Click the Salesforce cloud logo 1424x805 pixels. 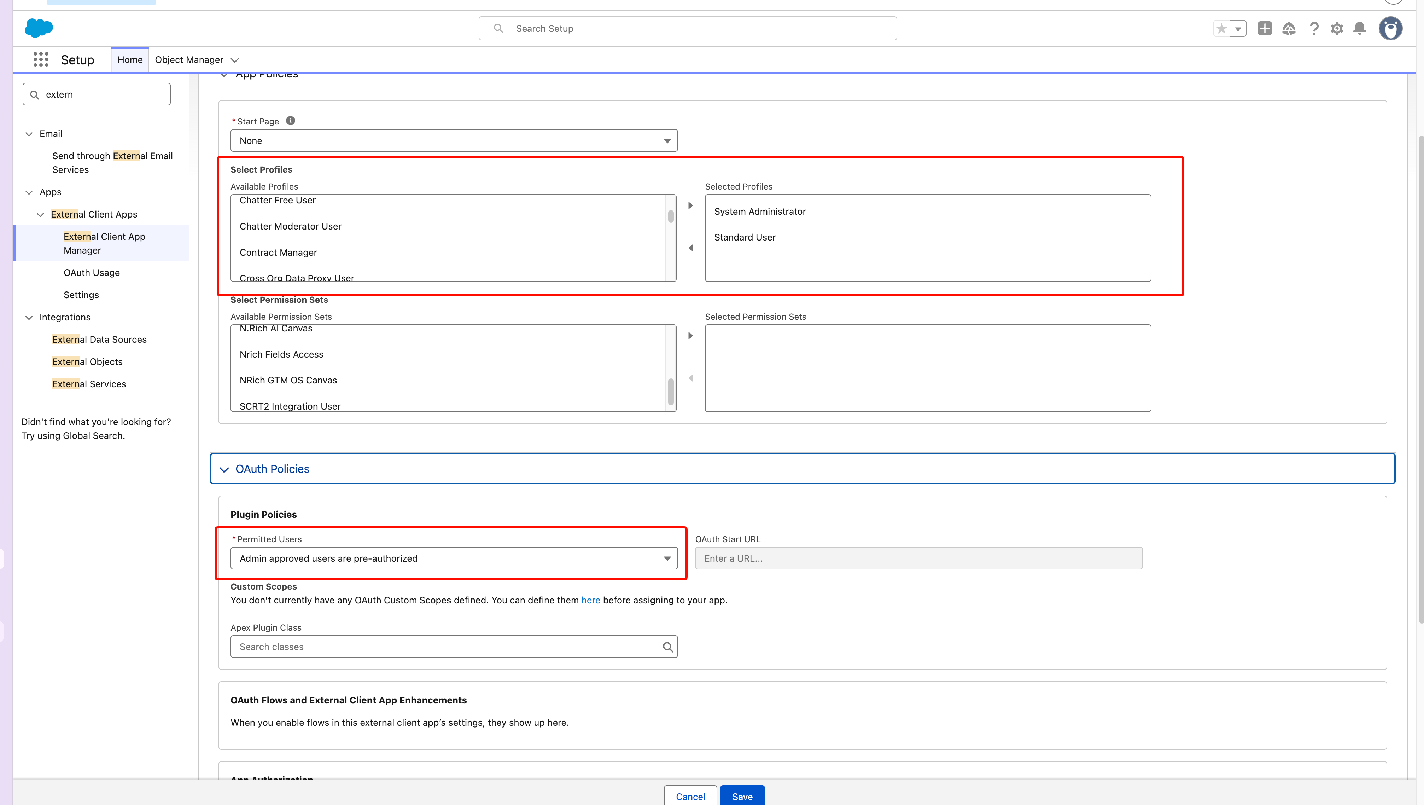39,28
